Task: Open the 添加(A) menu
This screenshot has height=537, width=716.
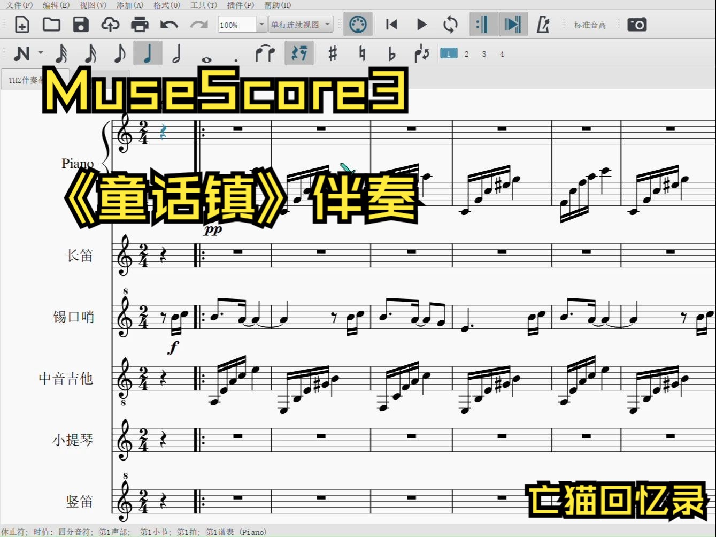Action: point(130,5)
